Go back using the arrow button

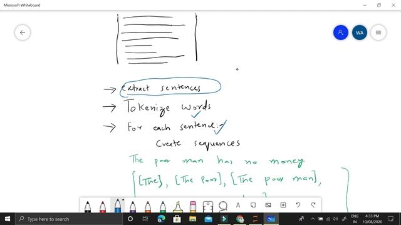point(23,32)
